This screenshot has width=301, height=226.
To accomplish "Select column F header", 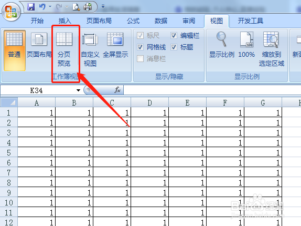I will point(225,102).
